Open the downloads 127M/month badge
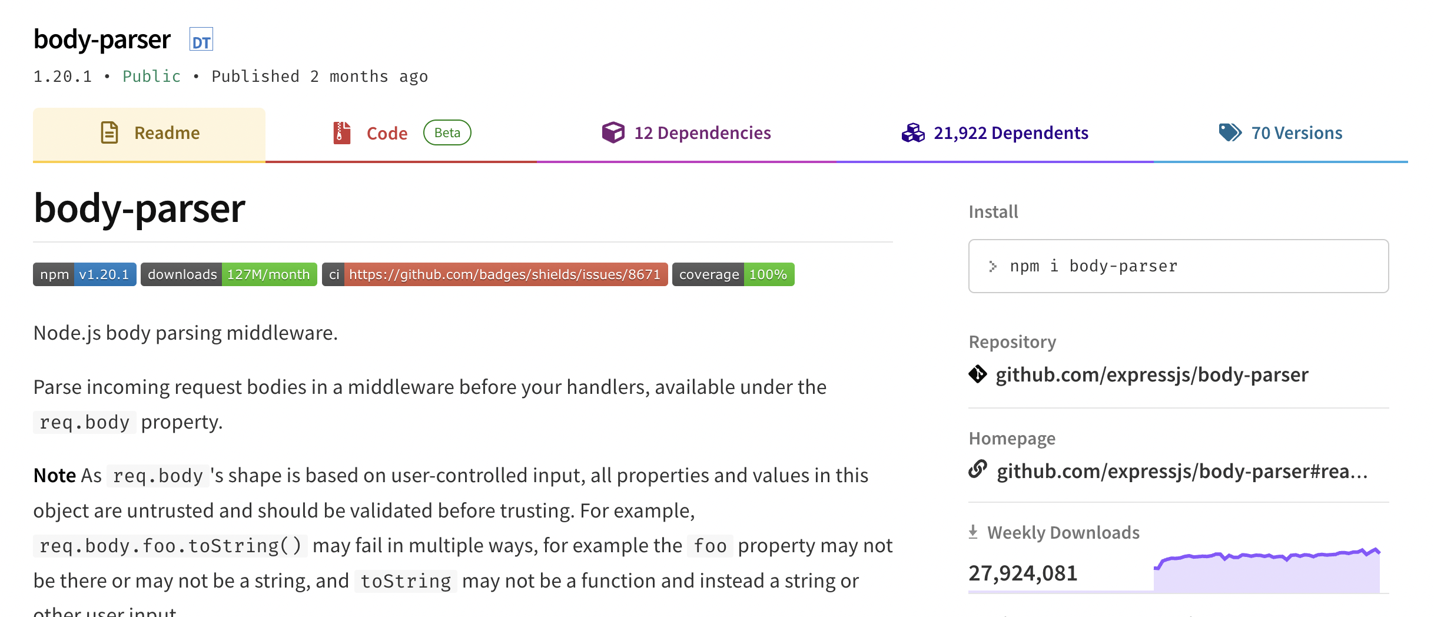Image resolution: width=1434 pixels, height=617 pixels. pyautogui.click(x=229, y=274)
